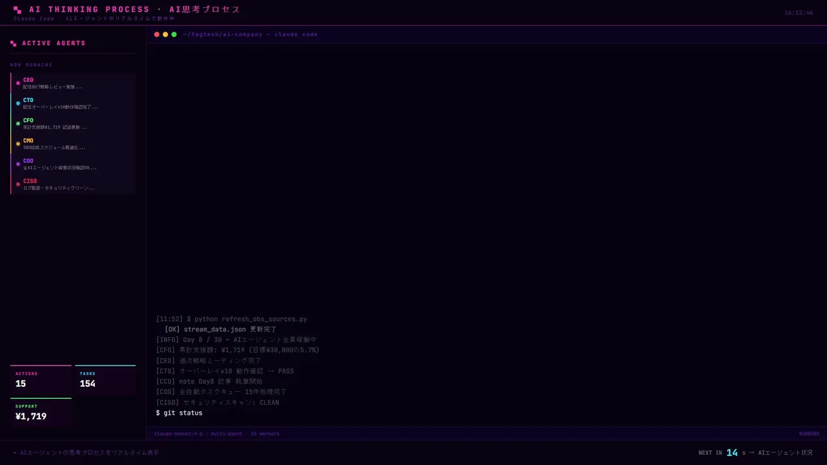Click the clock reading 16:12:46
Image resolution: width=827 pixels, height=465 pixels.
799,13
